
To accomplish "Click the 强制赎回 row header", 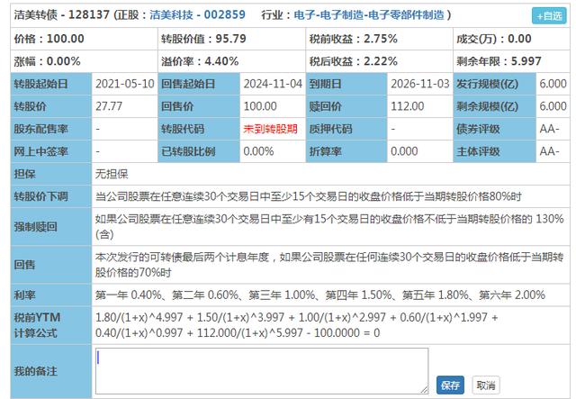I will [x=51, y=227].
